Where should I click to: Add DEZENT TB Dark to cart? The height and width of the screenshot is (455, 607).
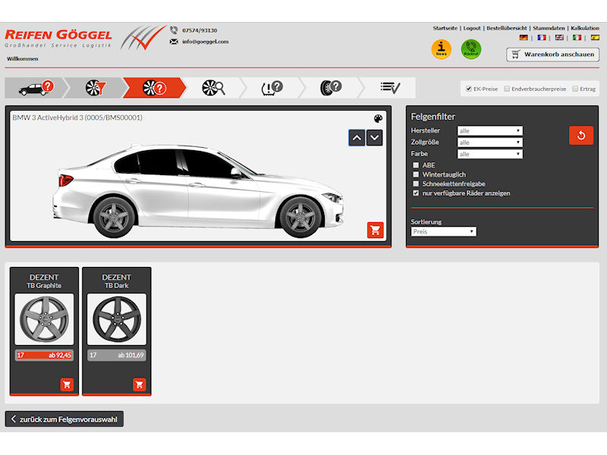[x=140, y=384]
